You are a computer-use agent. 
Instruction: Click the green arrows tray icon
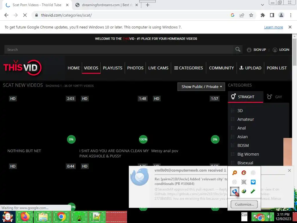(253, 191)
